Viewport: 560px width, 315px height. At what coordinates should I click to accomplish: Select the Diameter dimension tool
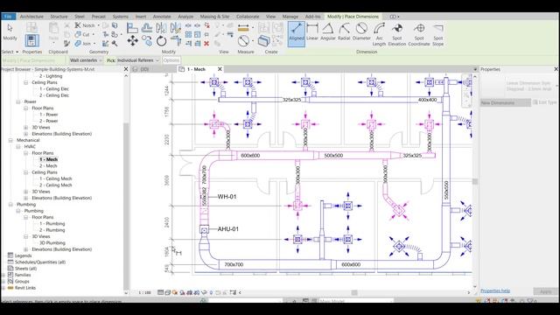361,31
